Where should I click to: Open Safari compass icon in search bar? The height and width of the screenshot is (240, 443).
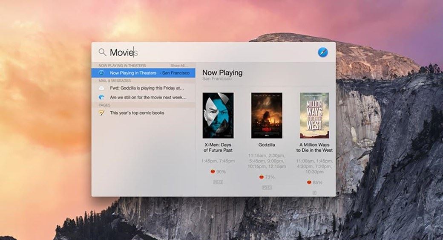tap(322, 52)
